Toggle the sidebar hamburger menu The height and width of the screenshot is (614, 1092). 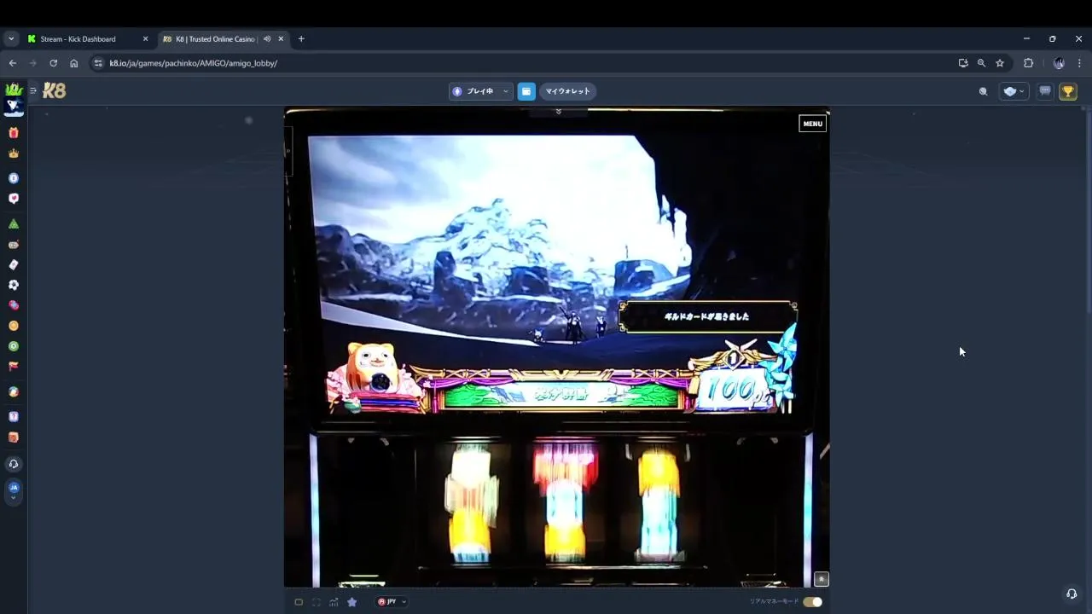33,90
